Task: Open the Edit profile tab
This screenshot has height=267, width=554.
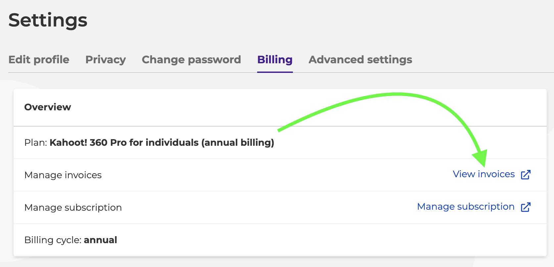Action: click(39, 60)
